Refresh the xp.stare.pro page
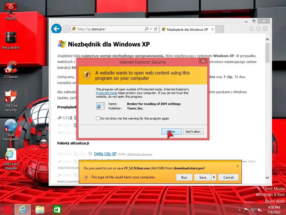Screen dimensions: 286x215 click(x=156, y=29)
